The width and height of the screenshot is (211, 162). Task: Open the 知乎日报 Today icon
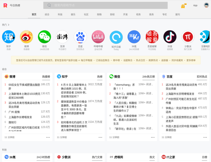coord(116,37)
